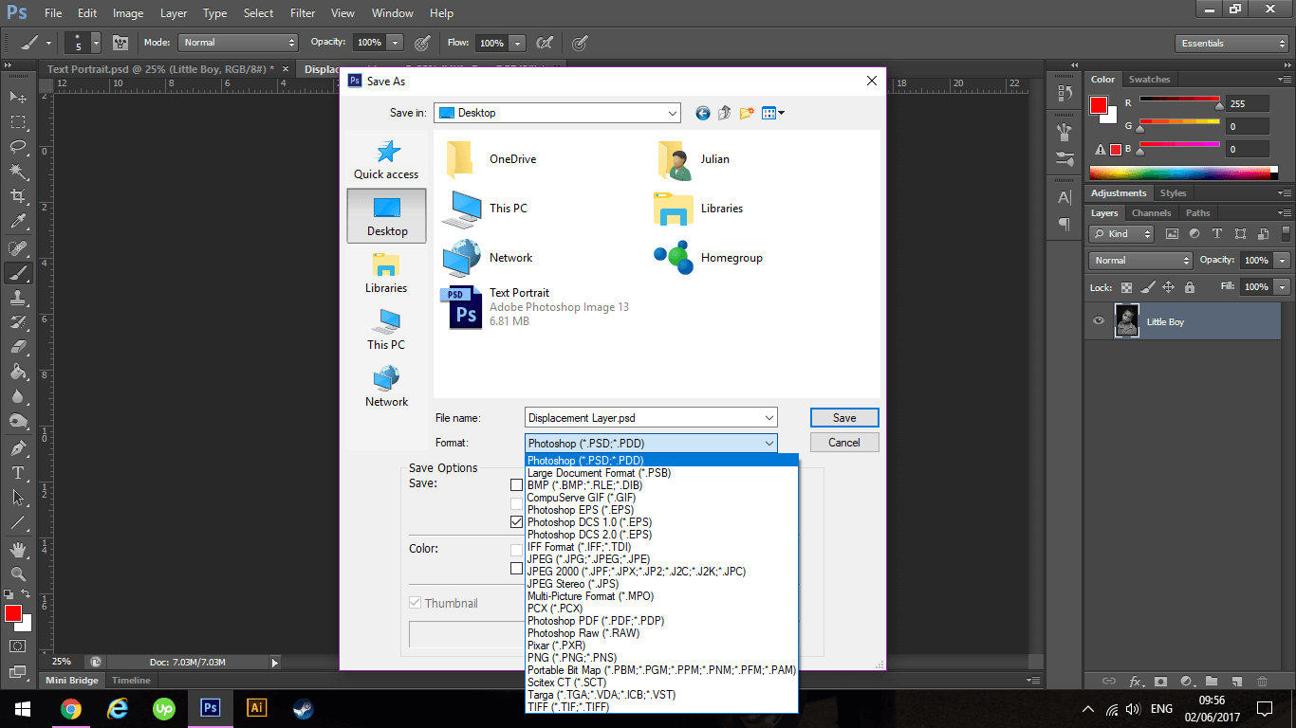Select the Brush tool in the toolbar
Image resolution: width=1296 pixels, height=728 pixels.
tap(18, 273)
